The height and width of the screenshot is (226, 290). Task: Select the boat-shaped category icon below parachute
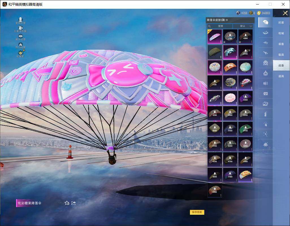coord(265,33)
